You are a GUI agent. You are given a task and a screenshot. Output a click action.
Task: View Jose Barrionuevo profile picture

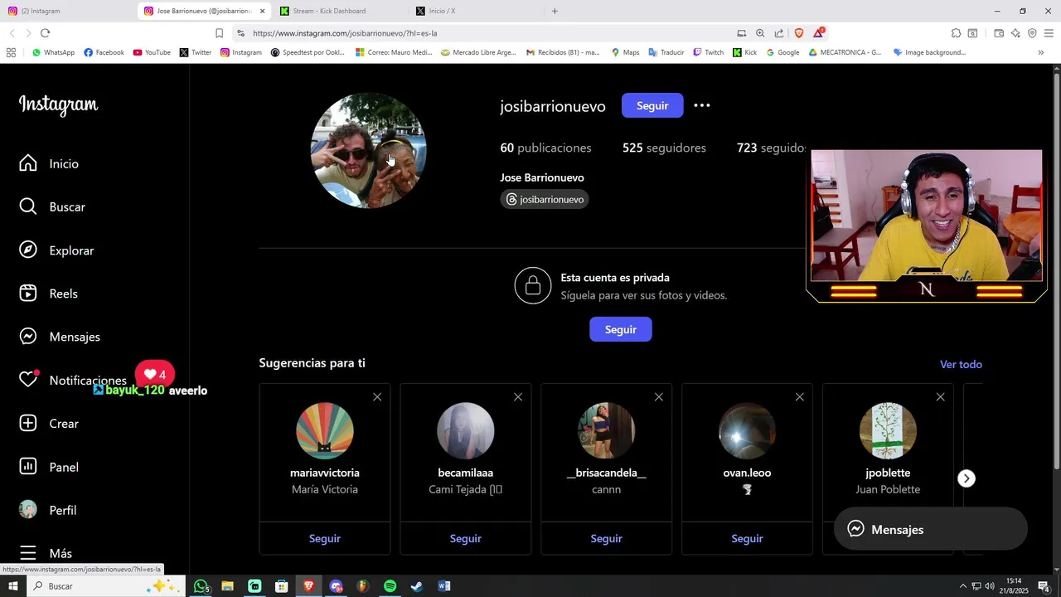point(368,150)
